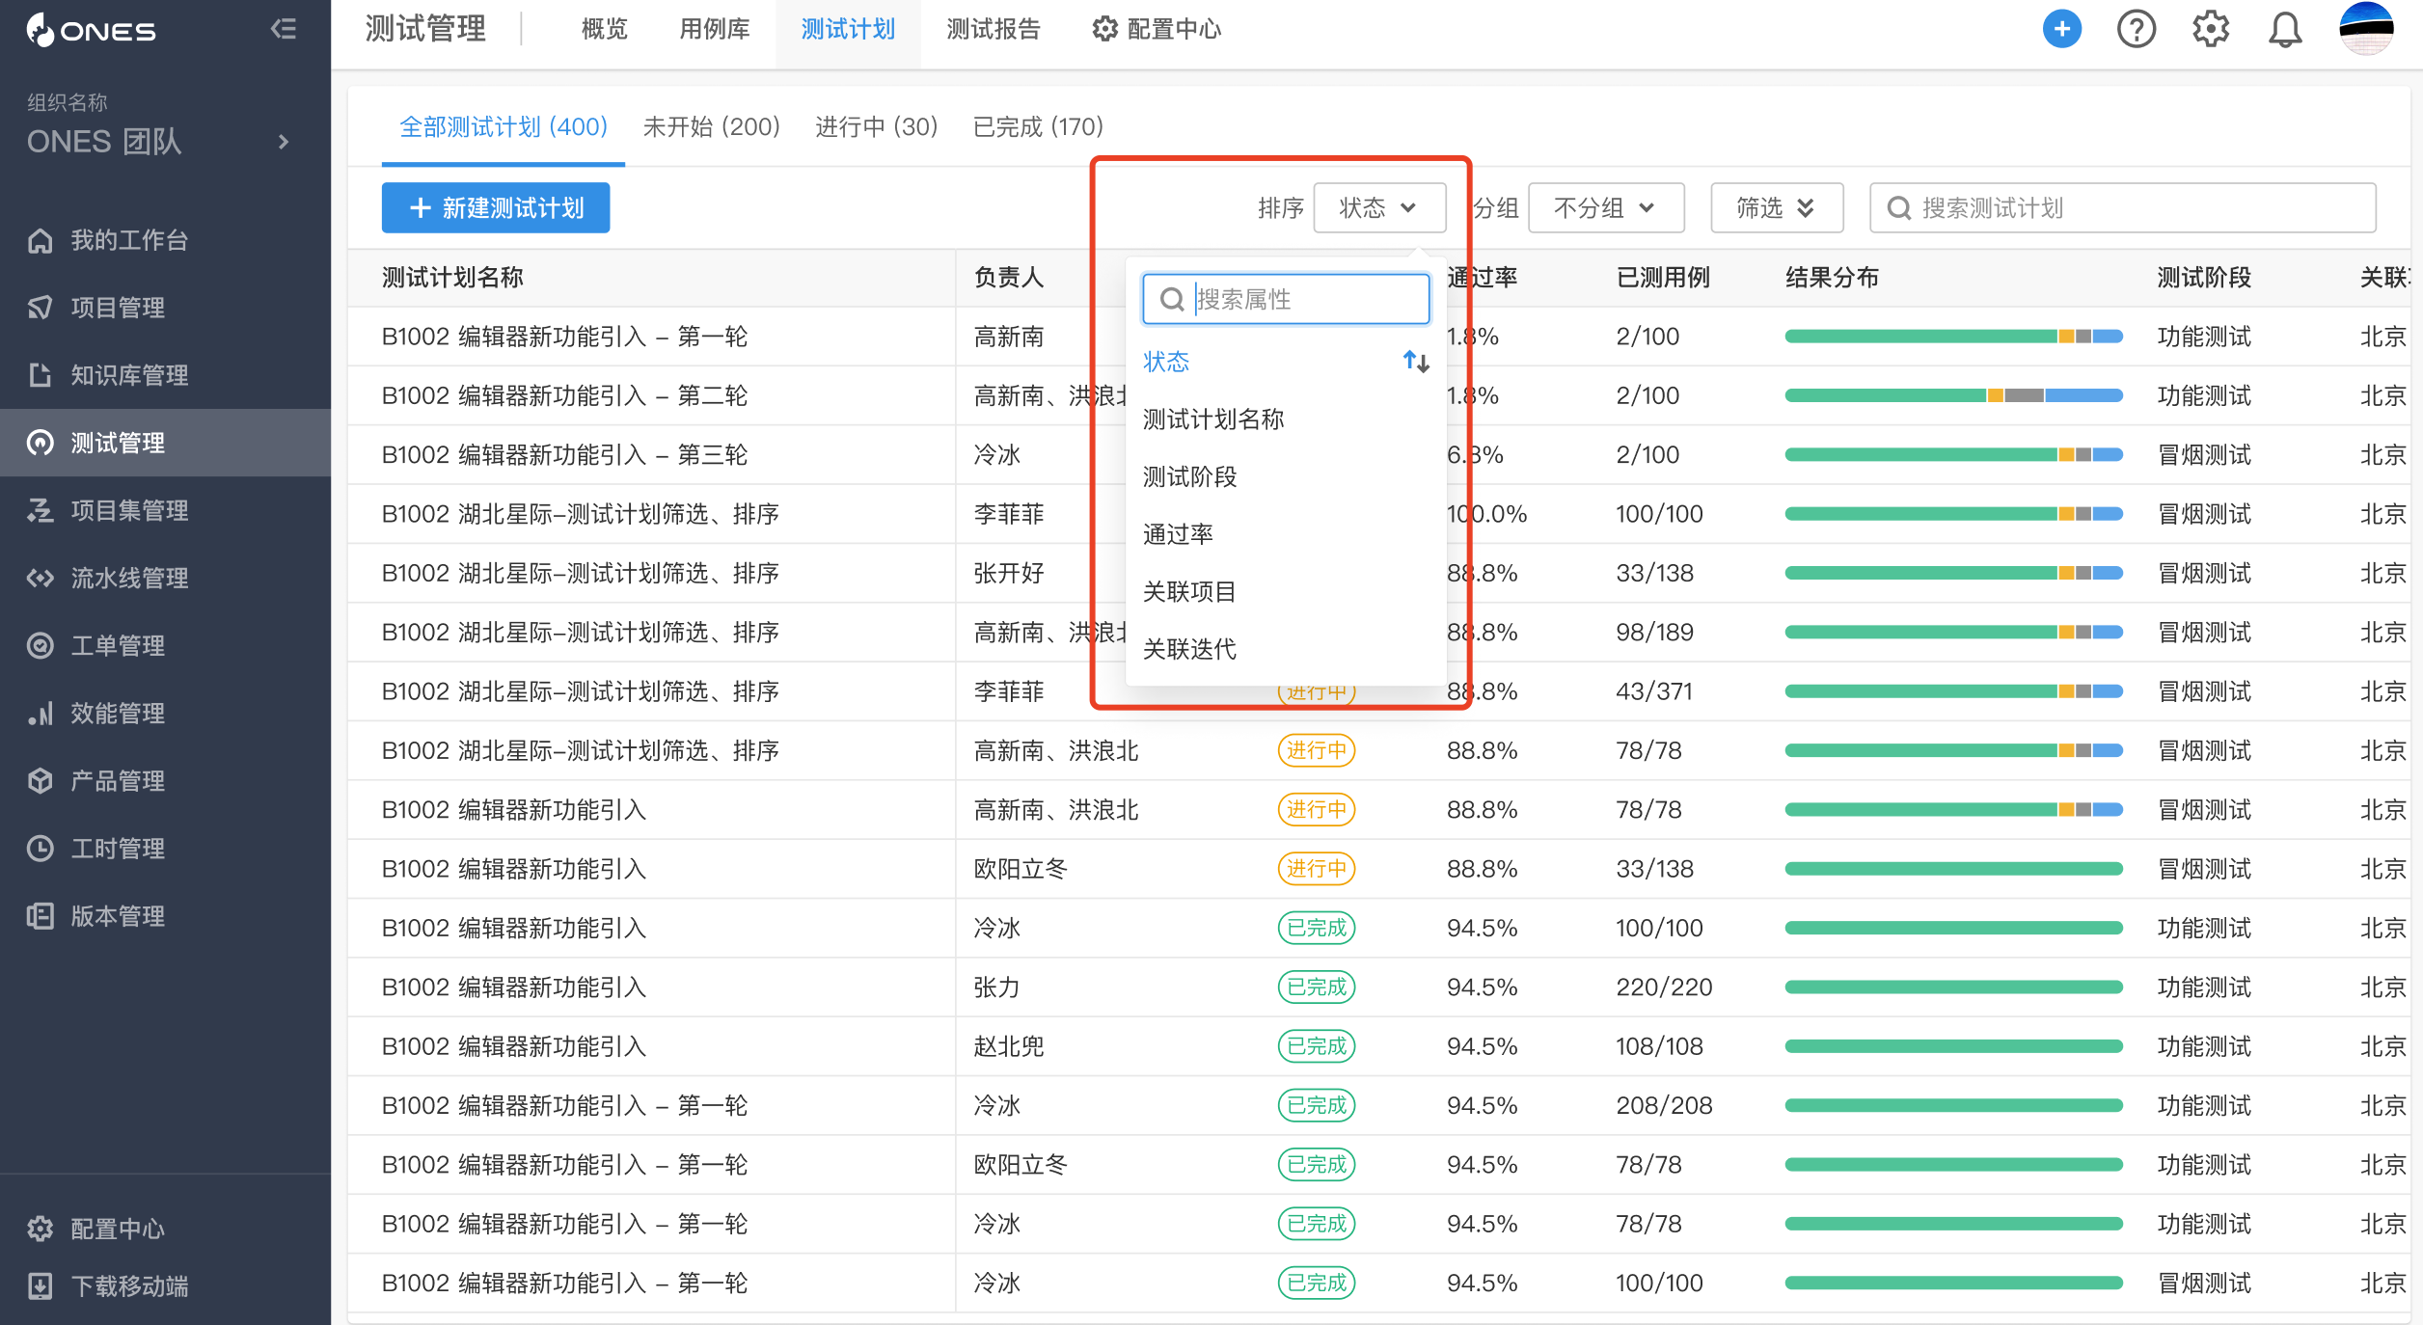This screenshot has width=2423, height=1325.
Task: Open the help question mark icon
Action: [x=2136, y=29]
